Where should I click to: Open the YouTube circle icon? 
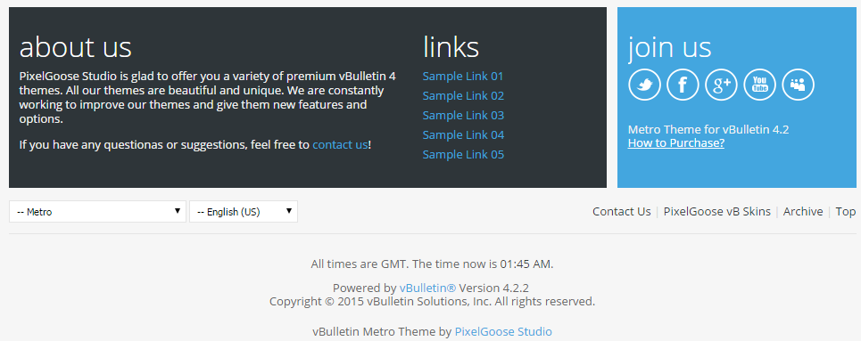point(759,85)
